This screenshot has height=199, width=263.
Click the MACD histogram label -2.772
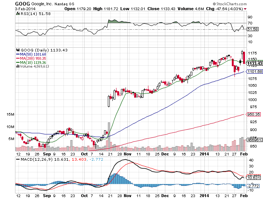pos(253,186)
